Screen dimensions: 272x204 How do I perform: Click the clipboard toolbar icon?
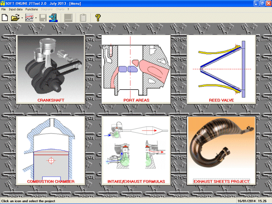[83, 18]
